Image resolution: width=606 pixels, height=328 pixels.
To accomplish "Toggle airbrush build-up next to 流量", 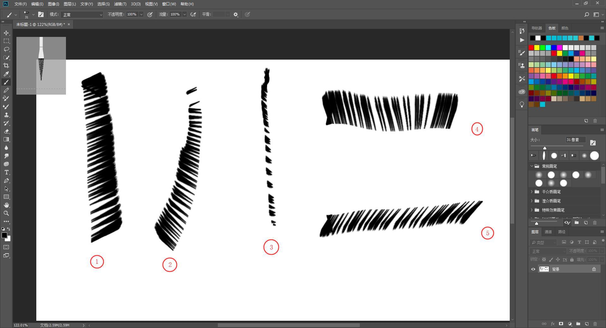I will pyautogui.click(x=193, y=15).
